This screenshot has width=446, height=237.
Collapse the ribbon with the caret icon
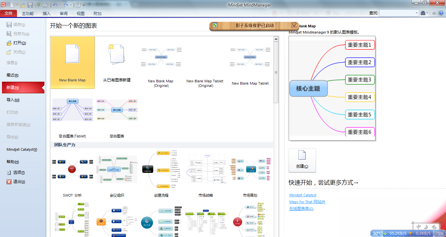434,13
